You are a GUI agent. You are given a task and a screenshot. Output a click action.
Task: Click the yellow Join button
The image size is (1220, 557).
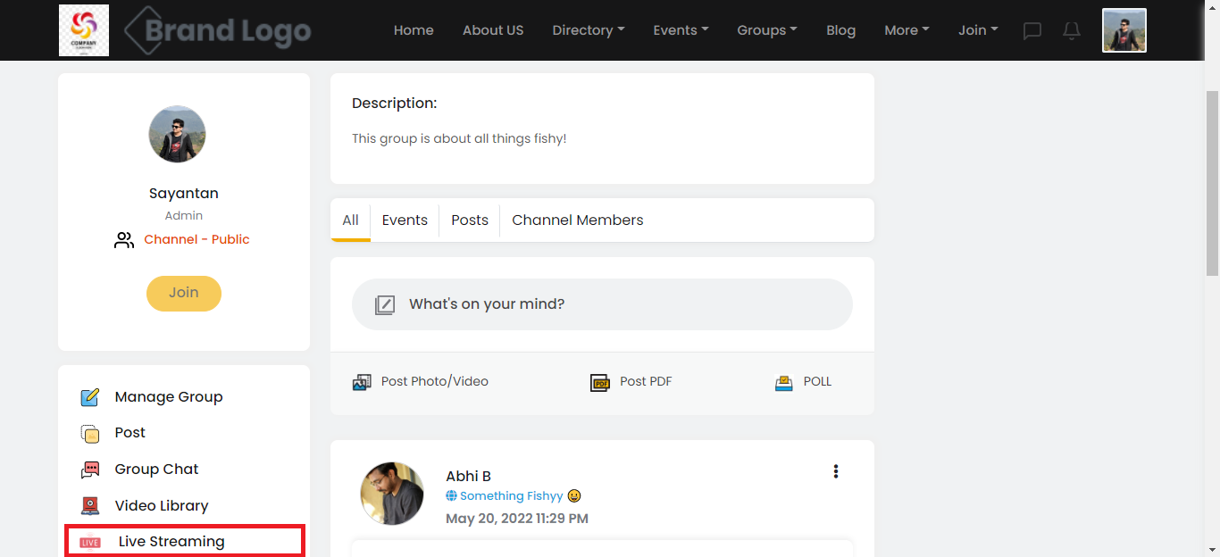[x=184, y=293]
